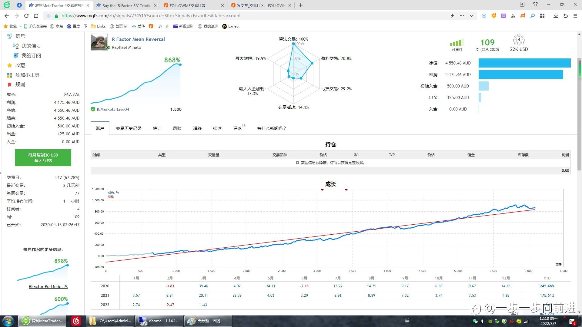582x327 pixels.
Task: Open the address bar three-dots menu
Action: 462,16
